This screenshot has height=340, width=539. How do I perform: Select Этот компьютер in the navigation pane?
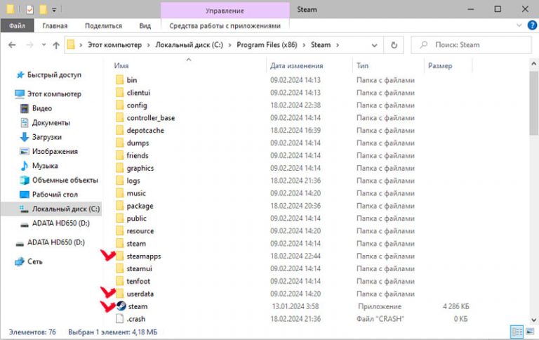54,94
